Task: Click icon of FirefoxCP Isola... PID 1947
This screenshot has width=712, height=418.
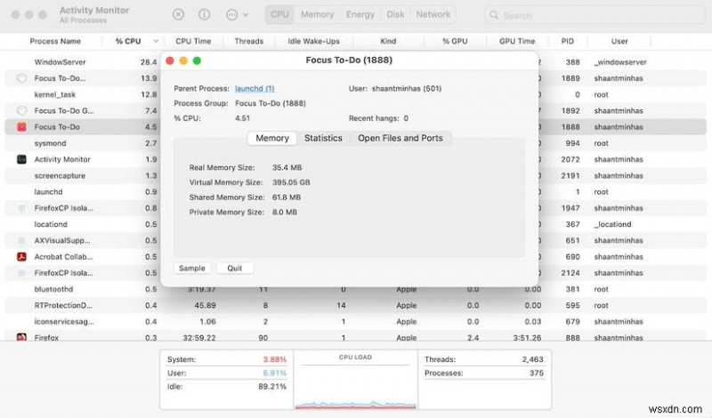Action: click(21, 208)
